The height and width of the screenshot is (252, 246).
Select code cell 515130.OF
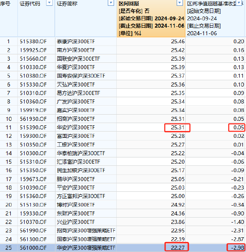(33, 205)
